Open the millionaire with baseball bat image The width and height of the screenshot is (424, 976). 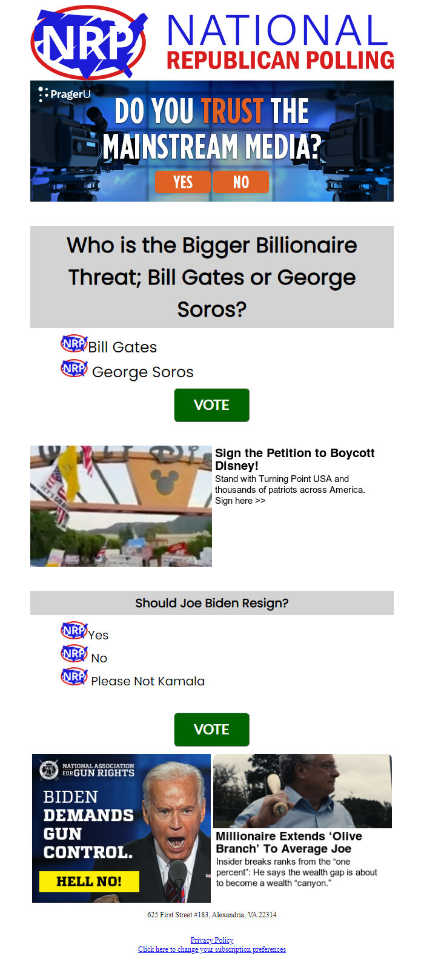(x=302, y=791)
